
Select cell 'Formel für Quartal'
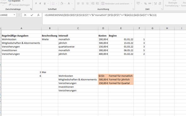click(121, 83)
